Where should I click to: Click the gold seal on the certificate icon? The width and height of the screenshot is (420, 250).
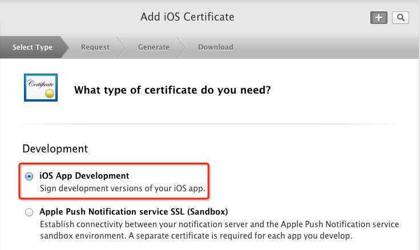pyautogui.click(x=50, y=92)
